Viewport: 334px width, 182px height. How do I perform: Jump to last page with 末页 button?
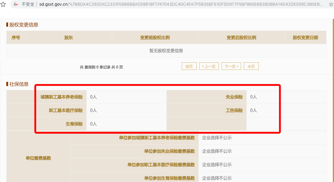pos(251,66)
